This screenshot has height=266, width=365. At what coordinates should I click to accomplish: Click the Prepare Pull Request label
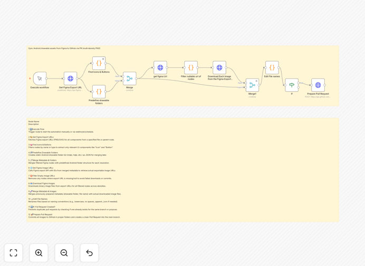(318, 94)
